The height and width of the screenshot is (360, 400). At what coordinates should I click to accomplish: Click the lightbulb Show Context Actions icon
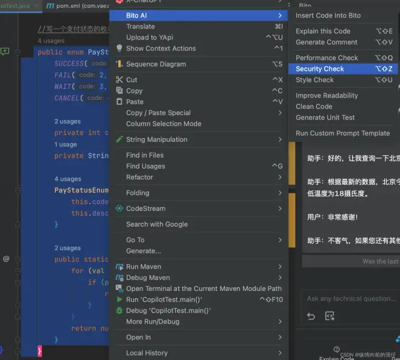pos(119,48)
